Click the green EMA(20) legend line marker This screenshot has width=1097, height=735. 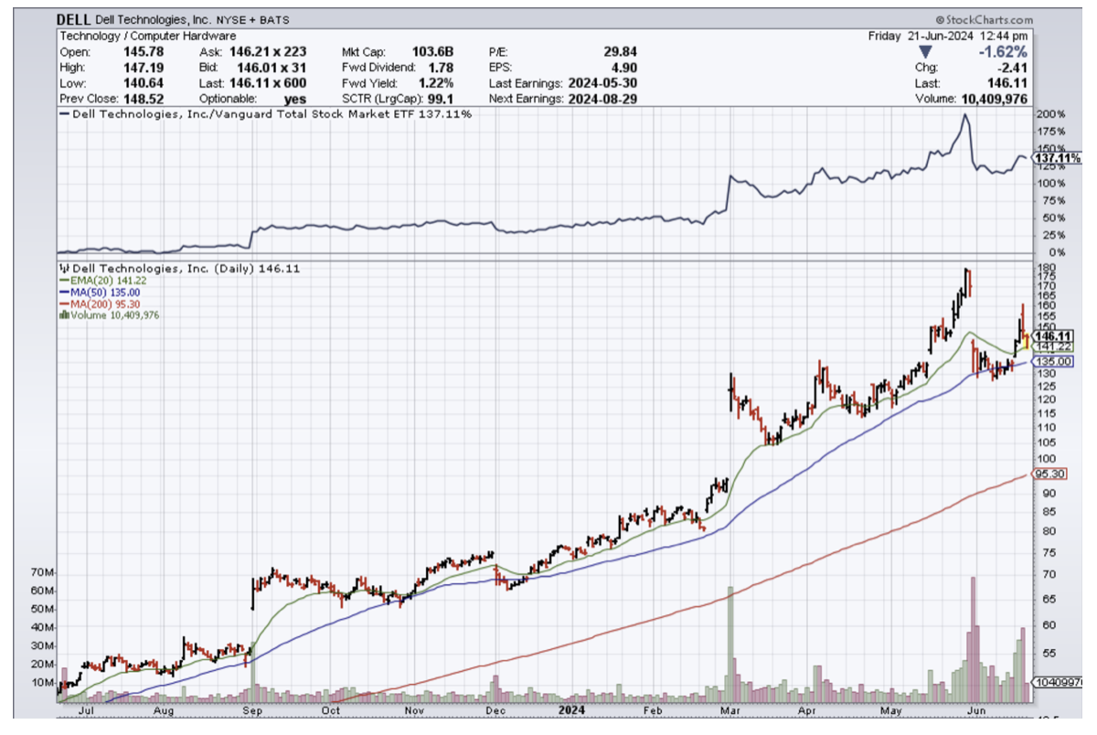click(63, 281)
